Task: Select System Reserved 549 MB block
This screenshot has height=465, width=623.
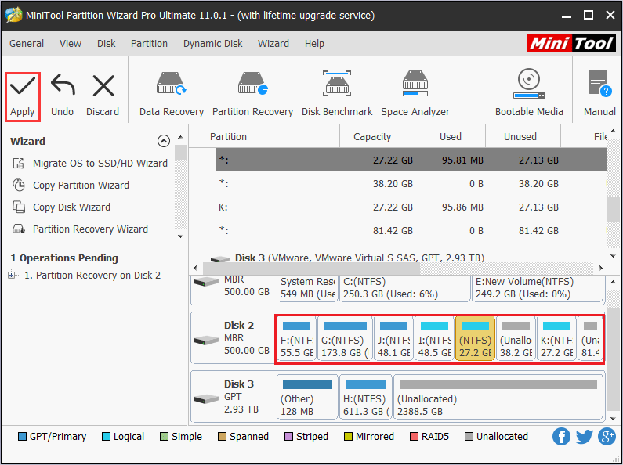Action: pos(307,288)
